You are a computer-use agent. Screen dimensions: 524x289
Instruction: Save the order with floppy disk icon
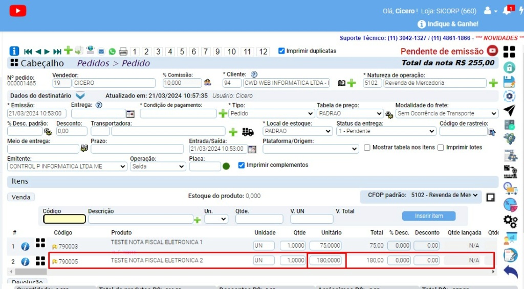(509, 82)
